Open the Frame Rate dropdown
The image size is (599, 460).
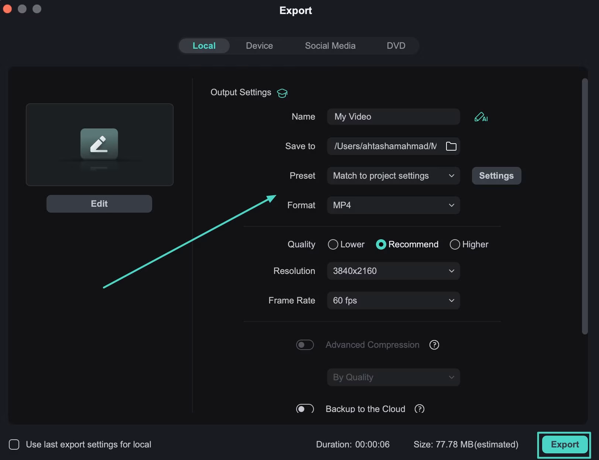pos(393,301)
